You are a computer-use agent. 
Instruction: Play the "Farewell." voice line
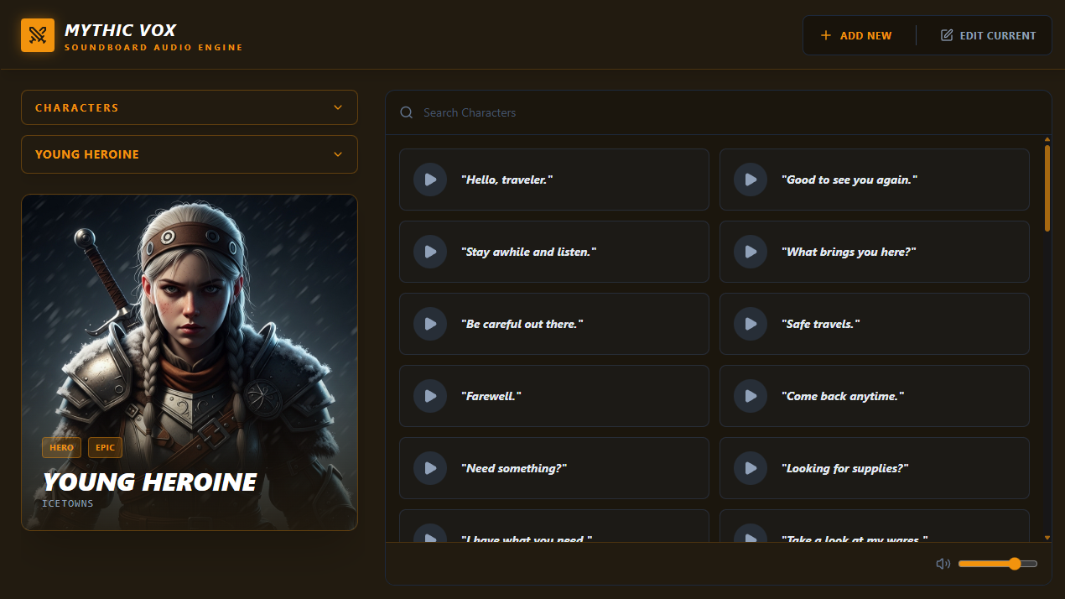pos(430,396)
